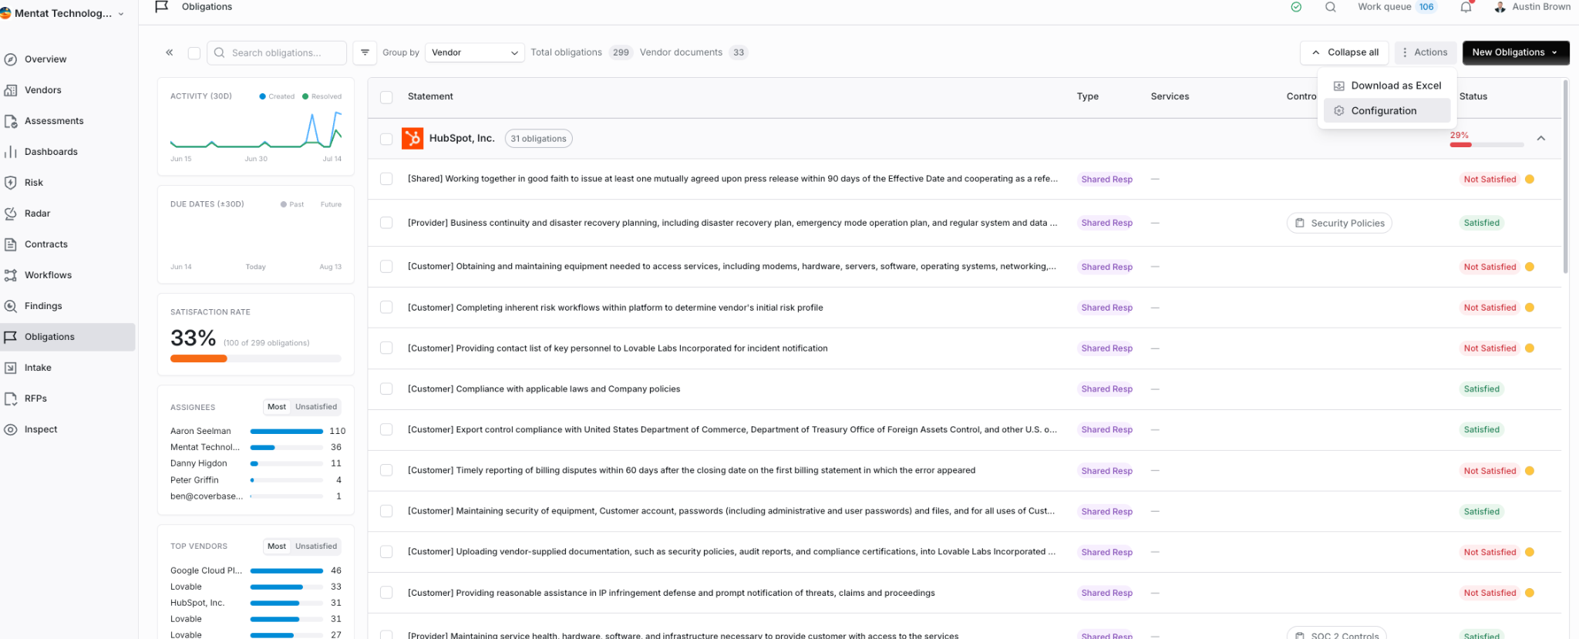This screenshot has height=639, width=1579.
Task: Open the Security Policies control link
Action: click(1339, 224)
